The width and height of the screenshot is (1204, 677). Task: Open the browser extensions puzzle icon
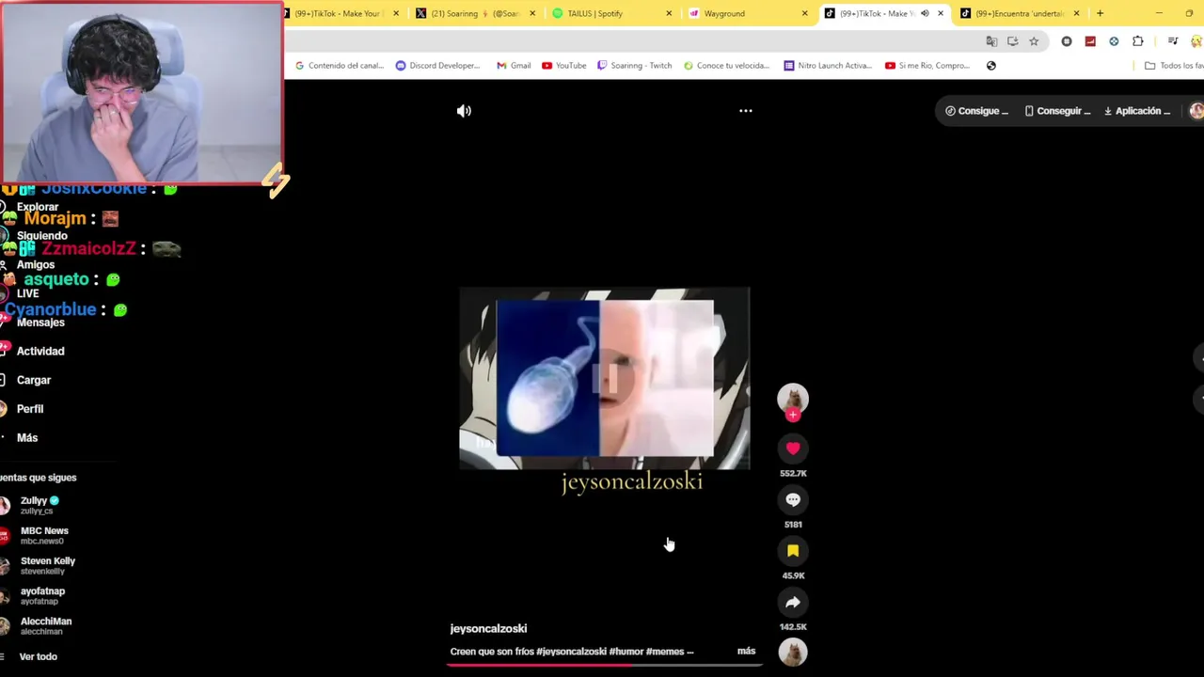point(1138,41)
